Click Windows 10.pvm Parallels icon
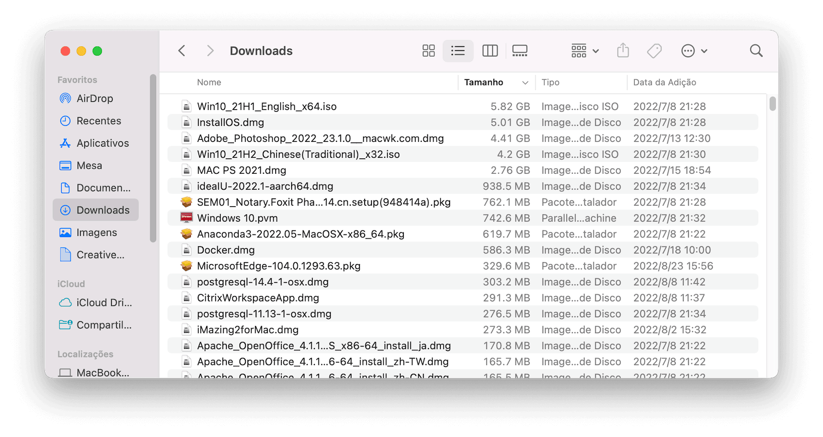Screen dimensions: 823x437 [186, 218]
